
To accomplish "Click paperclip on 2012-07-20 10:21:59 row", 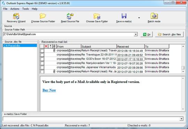I will (x=54, y=72).
